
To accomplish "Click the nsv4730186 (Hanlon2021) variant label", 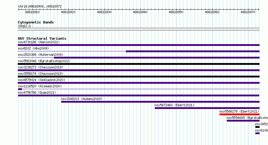I will point(39,42).
